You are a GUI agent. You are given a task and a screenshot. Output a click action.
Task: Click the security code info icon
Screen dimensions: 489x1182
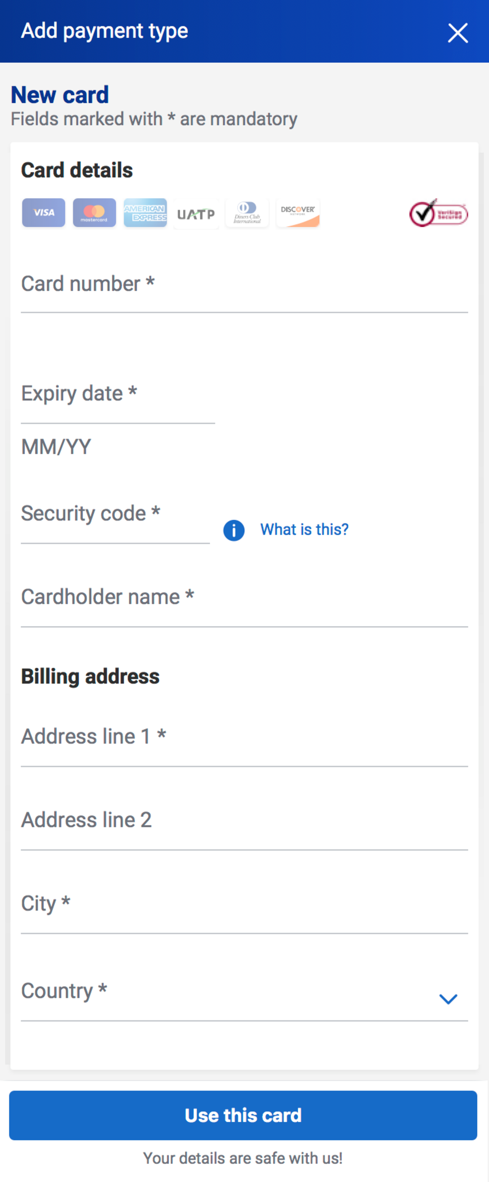[233, 530]
